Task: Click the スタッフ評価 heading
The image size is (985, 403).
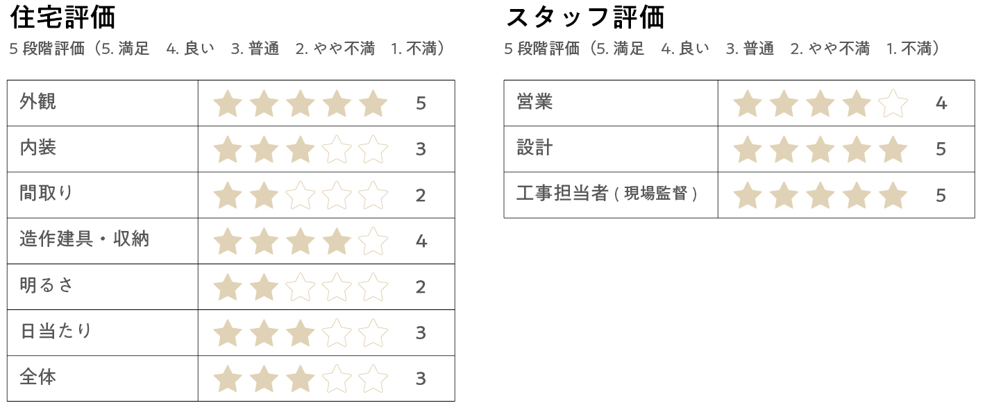Action: pos(585,17)
